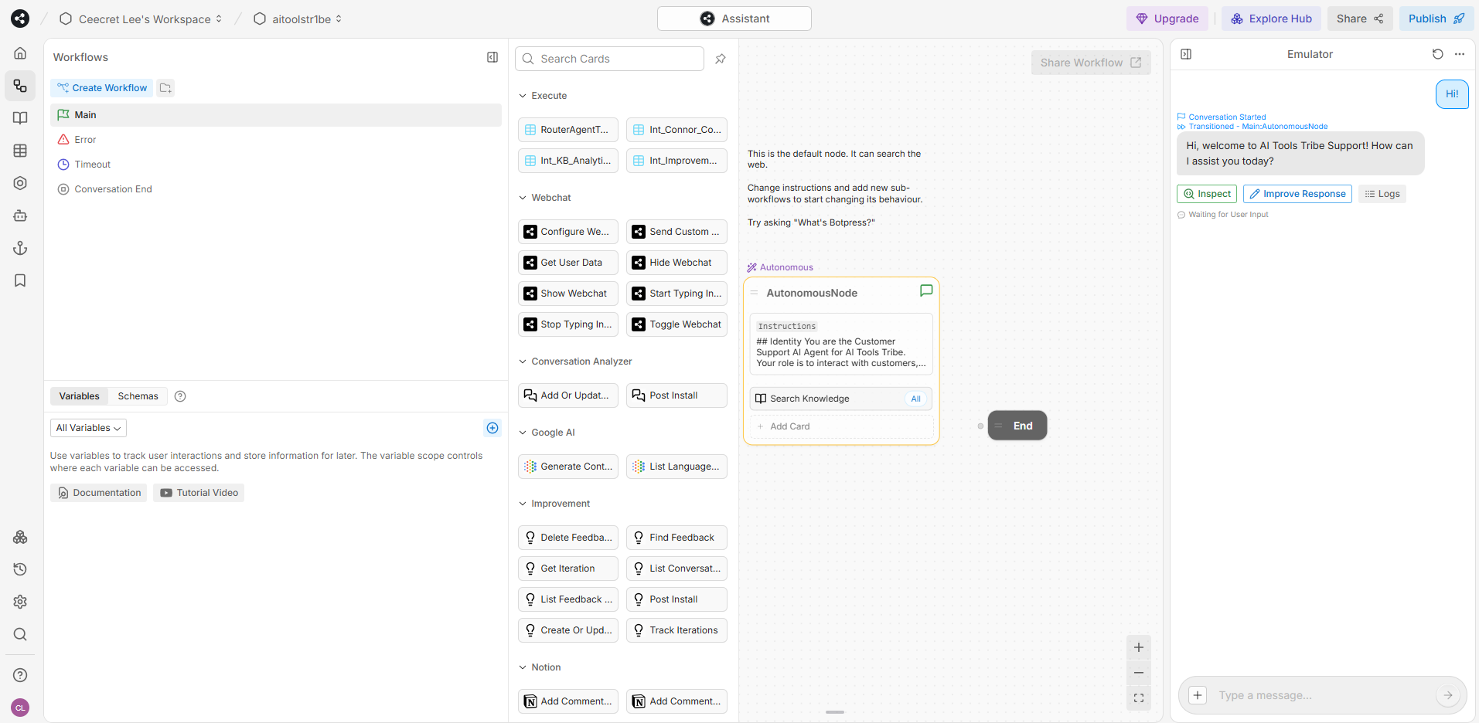
Task: Open the Home section in the left sidebar
Action: [20, 53]
